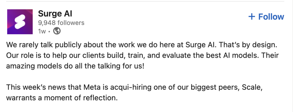Follow the Surge AI company page
293x112 pixels.
(266, 17)
